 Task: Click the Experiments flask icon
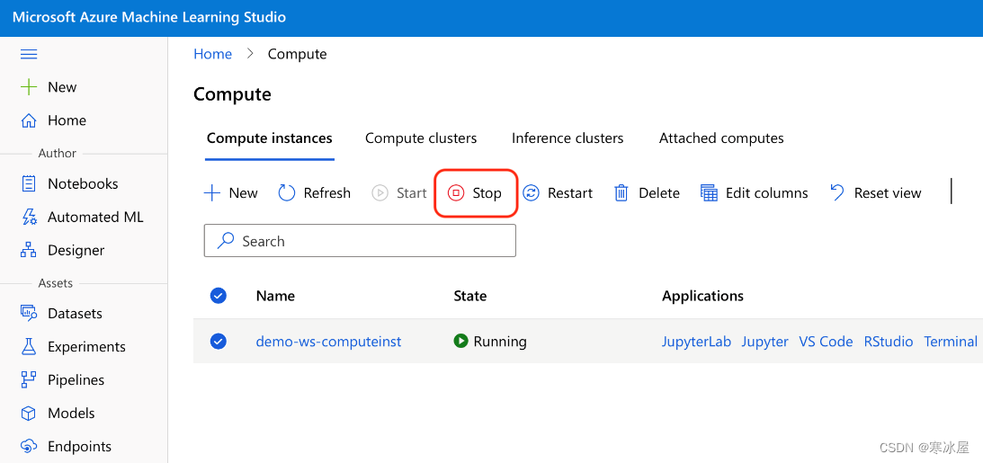tap(29, 346)
